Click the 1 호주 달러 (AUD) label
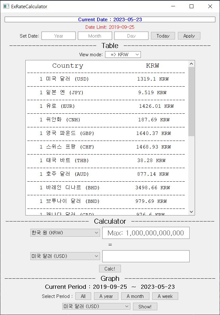 (x=64, y=174)
